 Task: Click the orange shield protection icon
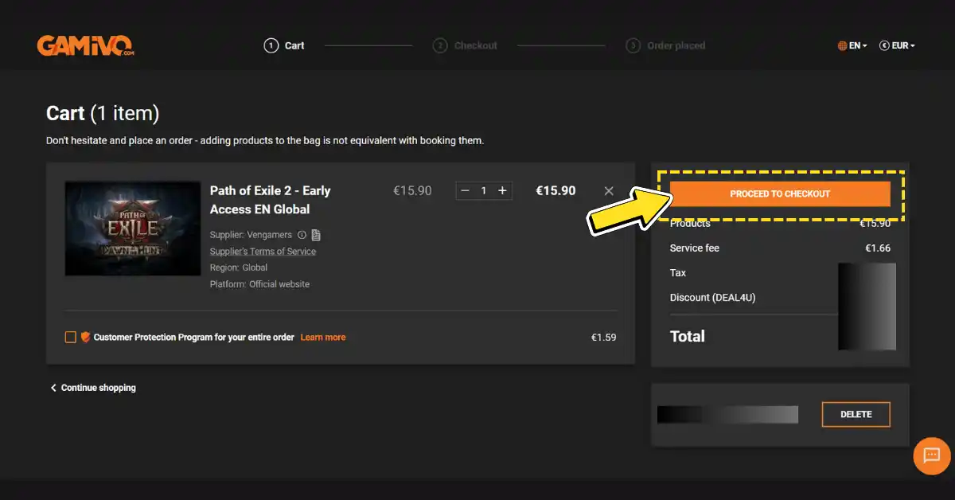pyautogui.click(x=85, y=337)
